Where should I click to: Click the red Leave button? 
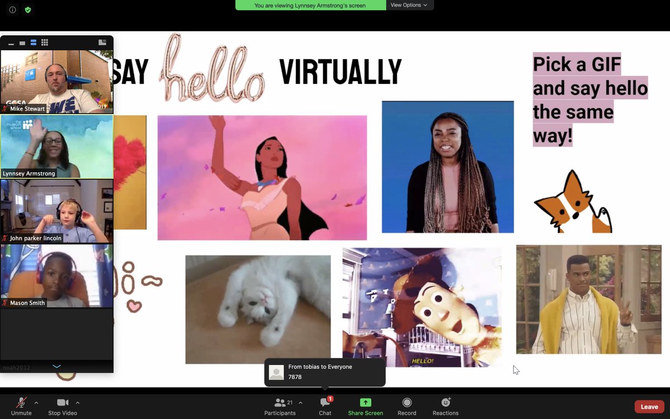(649, 407)
